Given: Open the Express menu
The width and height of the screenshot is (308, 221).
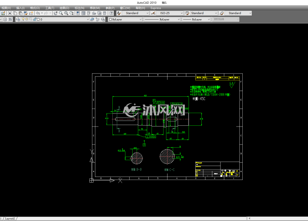Looking at the screenshot, I should click(x=156, y=8).
